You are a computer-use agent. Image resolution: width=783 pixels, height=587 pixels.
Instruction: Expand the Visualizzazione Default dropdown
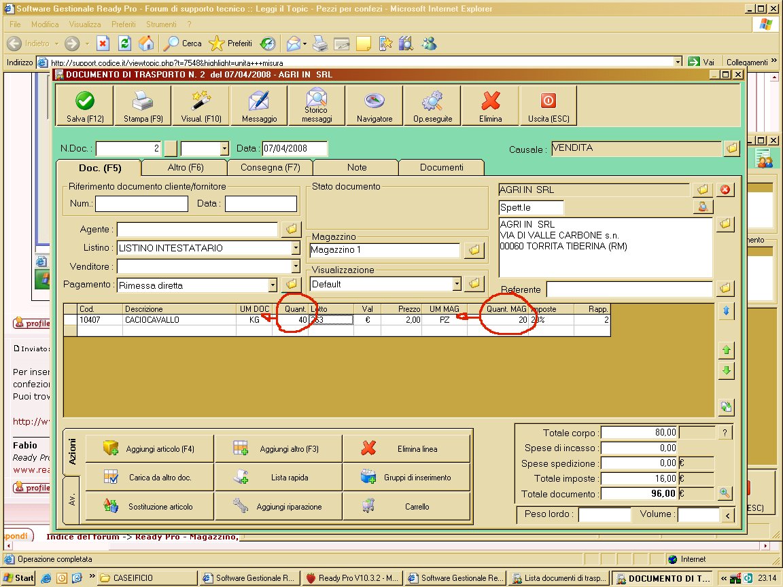click(x=457, y=284)
